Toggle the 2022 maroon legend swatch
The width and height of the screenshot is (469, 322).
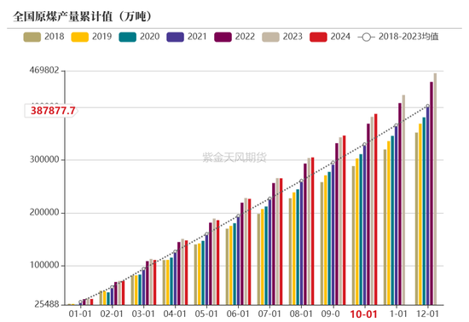(x=223, y=37)
